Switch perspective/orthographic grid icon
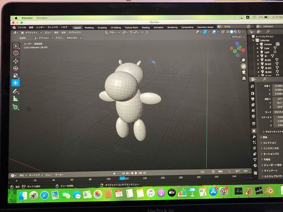The height and width of the screenshot is (212, 283). point(244,78)
